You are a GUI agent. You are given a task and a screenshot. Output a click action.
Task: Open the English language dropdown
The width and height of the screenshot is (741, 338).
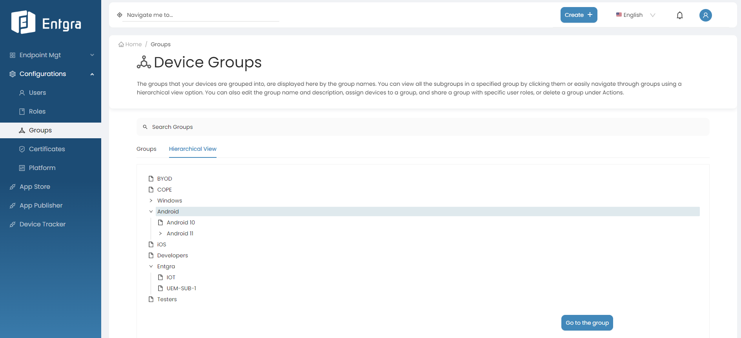coord(635,15)
